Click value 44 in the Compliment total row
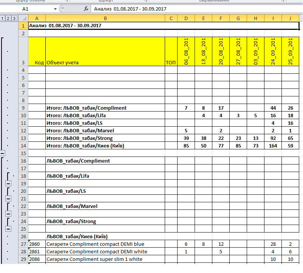303x273 pixels. pos(273,108)
